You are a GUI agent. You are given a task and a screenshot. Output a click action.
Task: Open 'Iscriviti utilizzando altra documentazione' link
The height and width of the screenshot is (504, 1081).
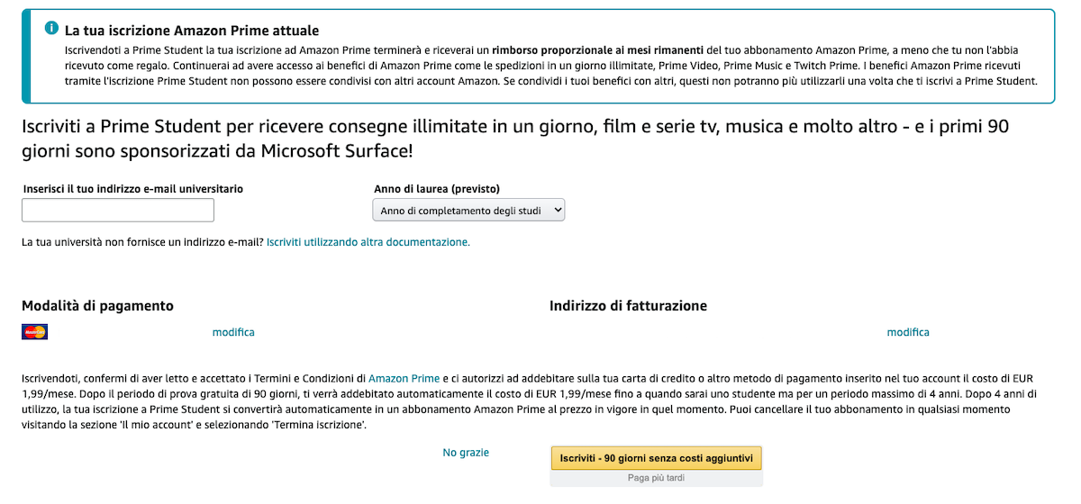368,242
